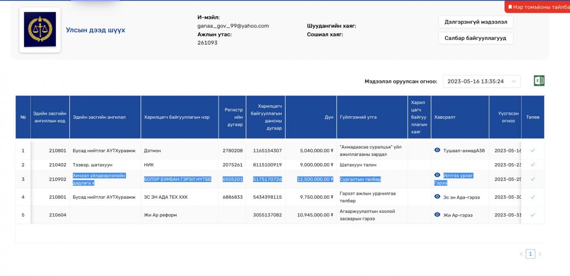Screen dimensions: 570x276
Task: Click eye icon beside Эс эн Ада-гэрээ
Action: tap(437, 197)
